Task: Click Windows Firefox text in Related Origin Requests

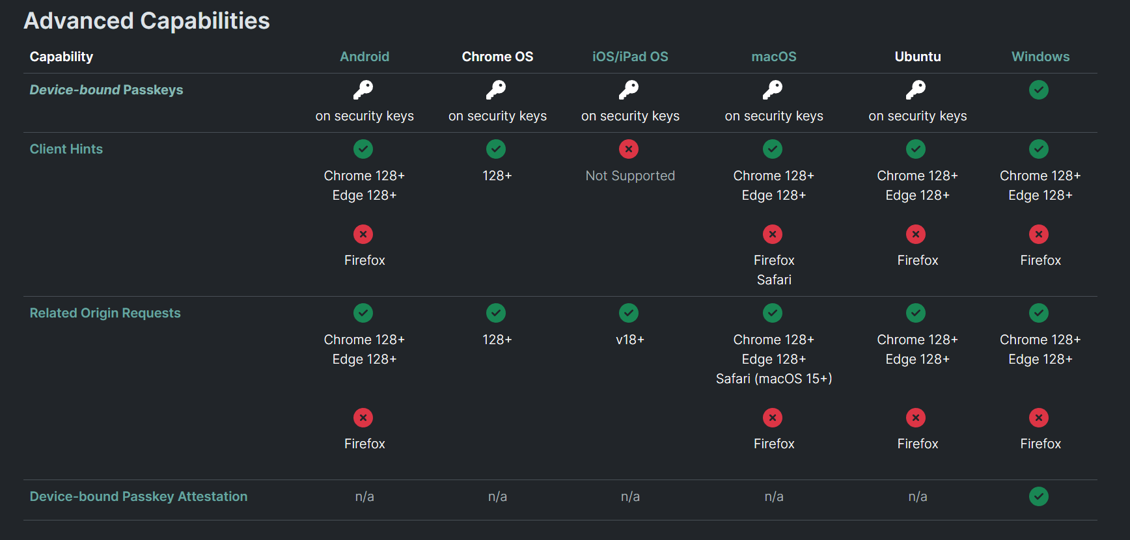Action: [1040, 444]
